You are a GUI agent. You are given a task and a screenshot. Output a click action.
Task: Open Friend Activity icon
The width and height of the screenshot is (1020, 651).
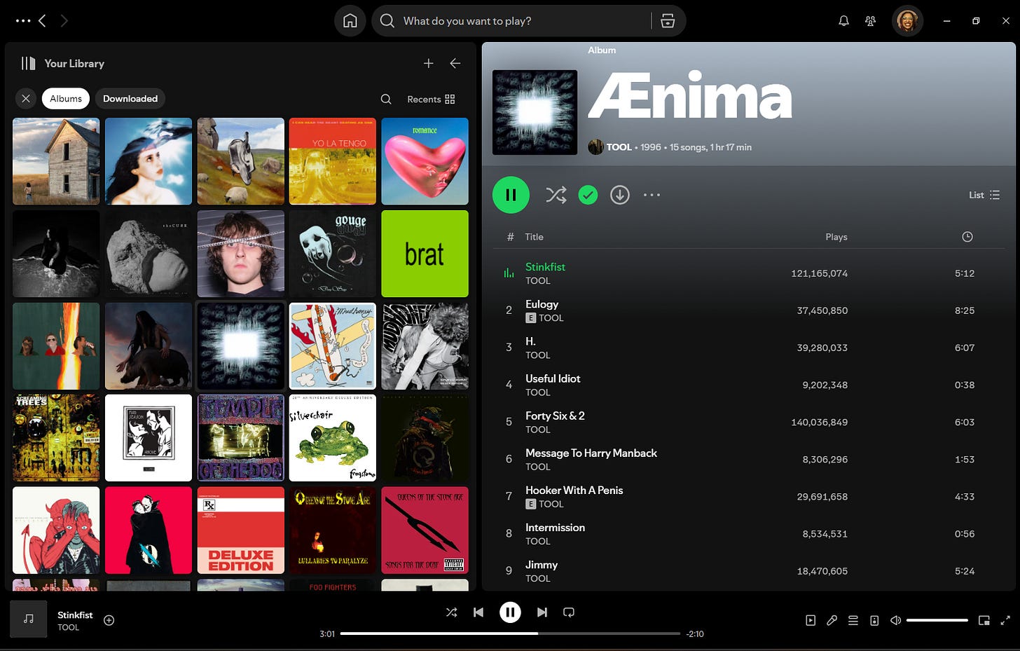[871, 21]
